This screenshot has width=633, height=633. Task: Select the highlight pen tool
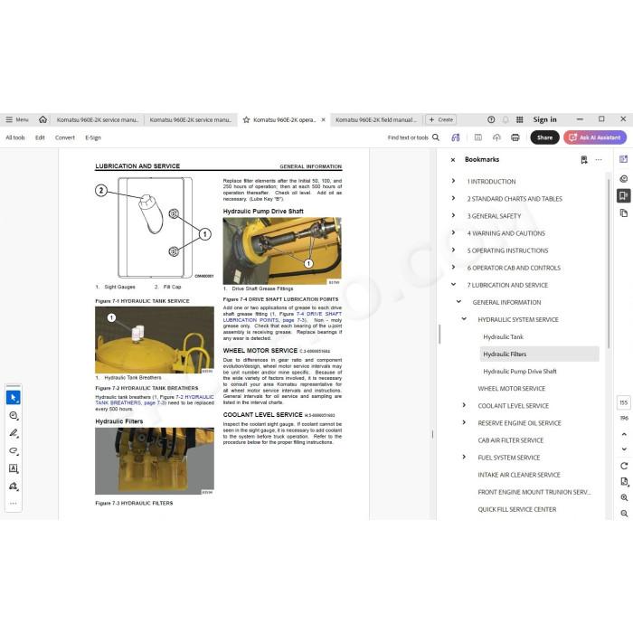point(14,433)
